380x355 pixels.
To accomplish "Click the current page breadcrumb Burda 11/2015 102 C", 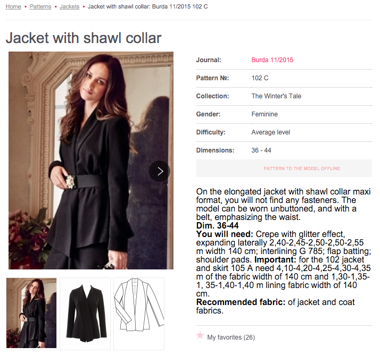I will 147,6.
